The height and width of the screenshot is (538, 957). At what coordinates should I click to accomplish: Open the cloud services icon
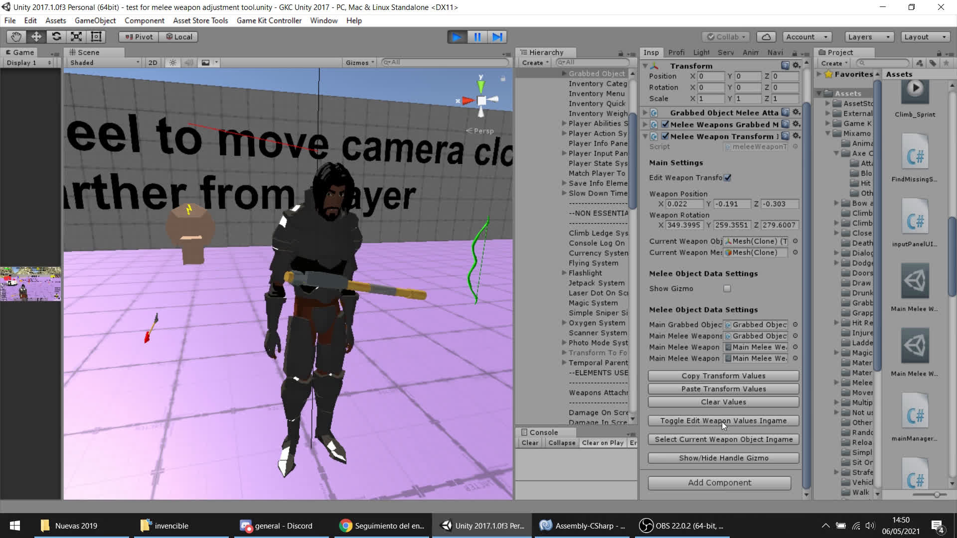click(766, 37)
